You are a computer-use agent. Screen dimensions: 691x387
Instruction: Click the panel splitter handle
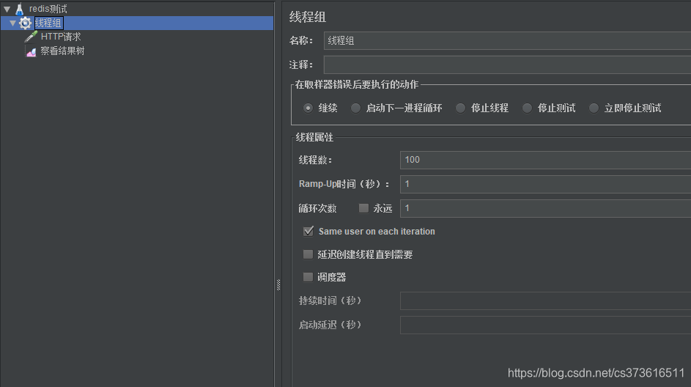click(x=278, y=284)
